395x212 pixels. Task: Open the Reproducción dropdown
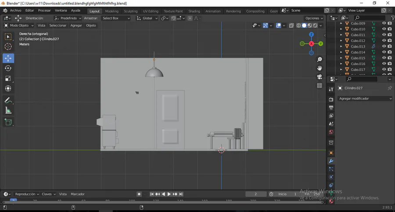coord(27,194)
